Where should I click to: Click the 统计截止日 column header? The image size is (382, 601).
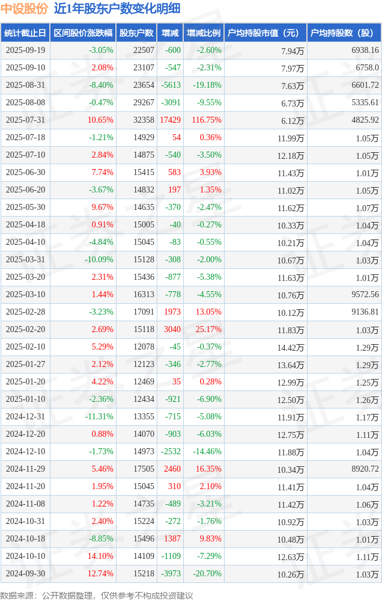tap(25, 33)
